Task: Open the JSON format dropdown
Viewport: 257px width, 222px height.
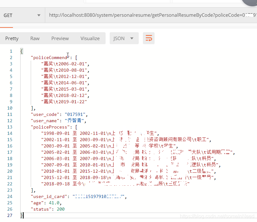Action: coord(124,38)
